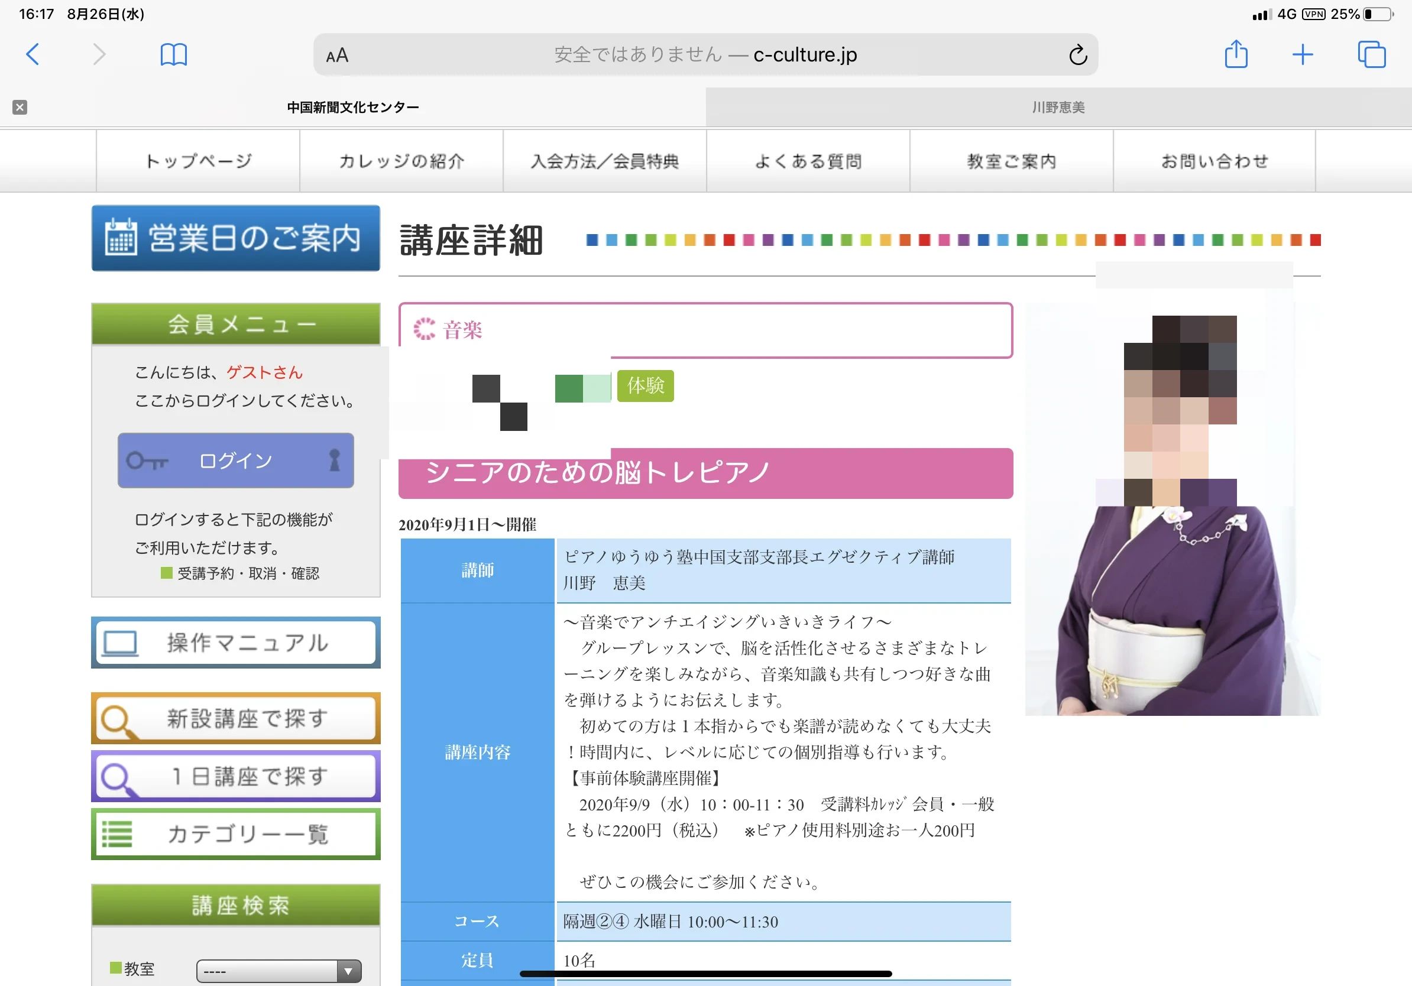Reload the page in Safari

coord(1077,54)
